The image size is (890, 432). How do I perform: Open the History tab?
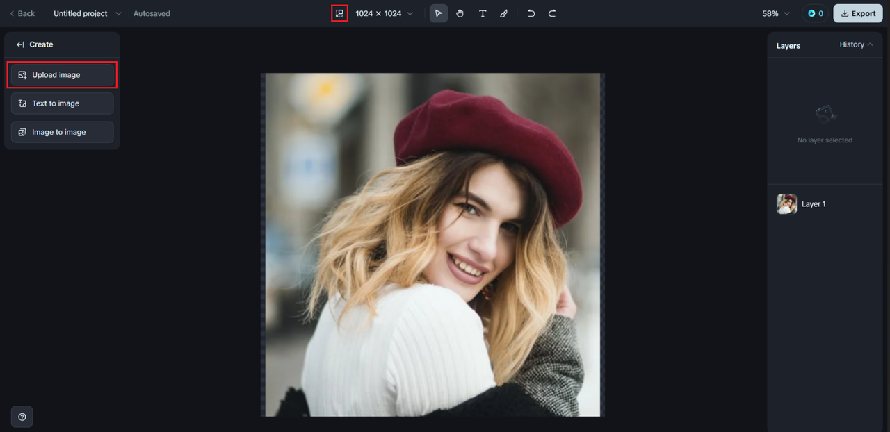click(x=856, y=44)
